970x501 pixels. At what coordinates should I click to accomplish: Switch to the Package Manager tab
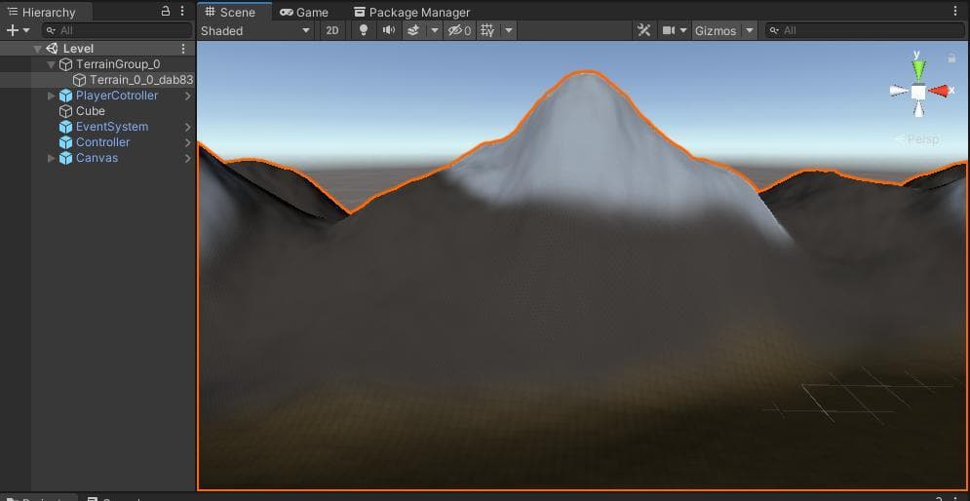tap(411, 12)
